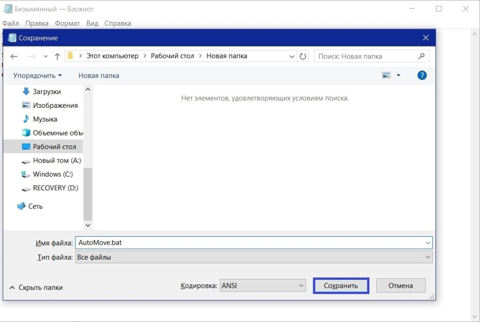Screen dimensions: 480x322
Task: Select 'Рабочий стол' in the address path
Action: [172, 56]
